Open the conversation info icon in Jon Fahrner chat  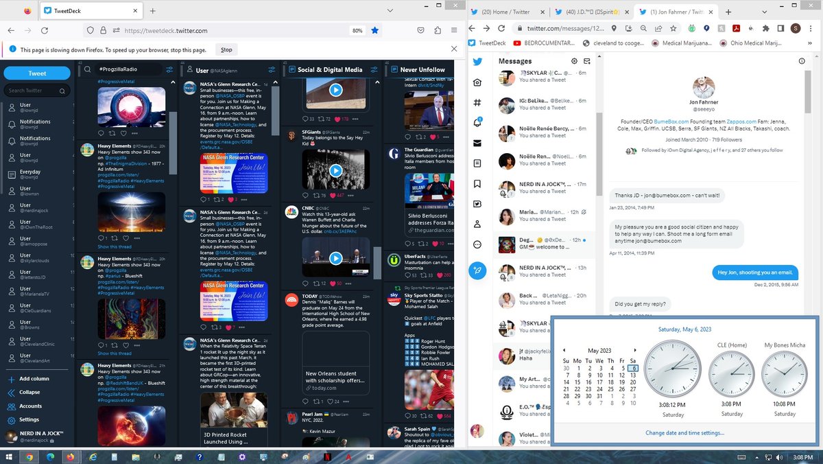(802, 61)
